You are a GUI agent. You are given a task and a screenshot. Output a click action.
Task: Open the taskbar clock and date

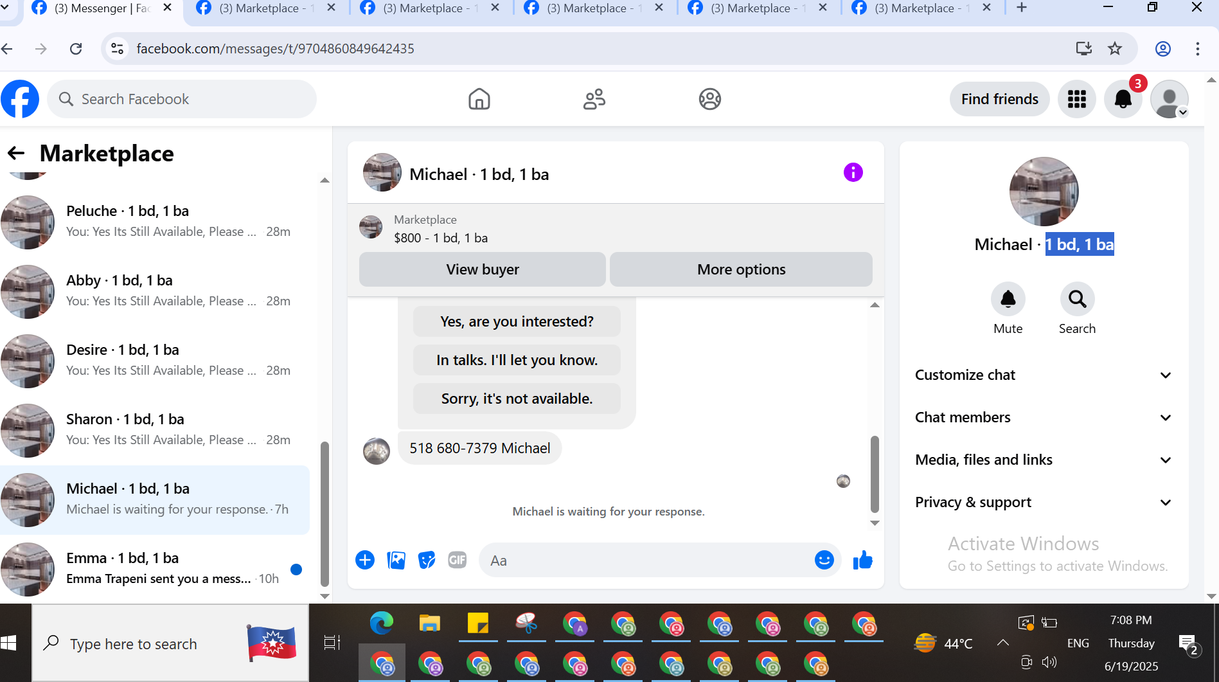point(1131,643)
